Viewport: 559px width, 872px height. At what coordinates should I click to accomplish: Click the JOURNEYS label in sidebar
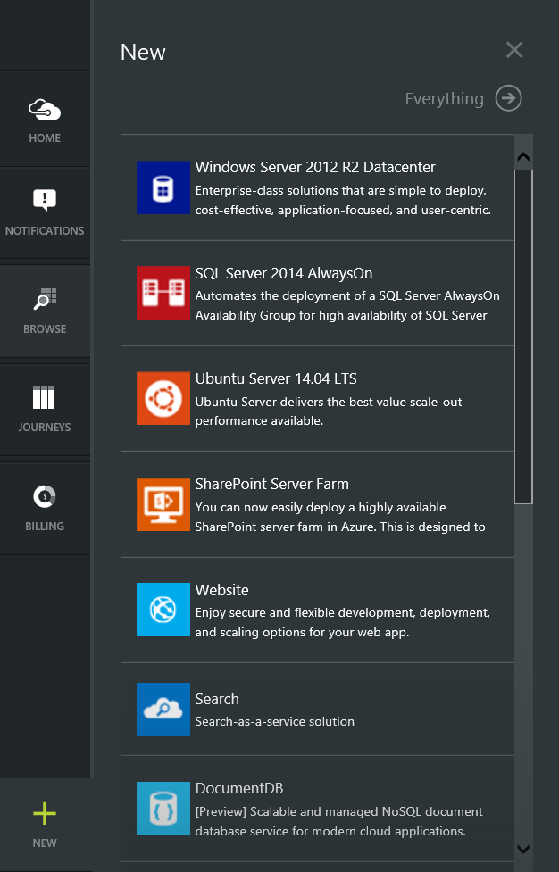pyautogui.click(x=45, y=428)
